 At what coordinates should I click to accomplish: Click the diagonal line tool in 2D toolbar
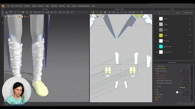137,12
